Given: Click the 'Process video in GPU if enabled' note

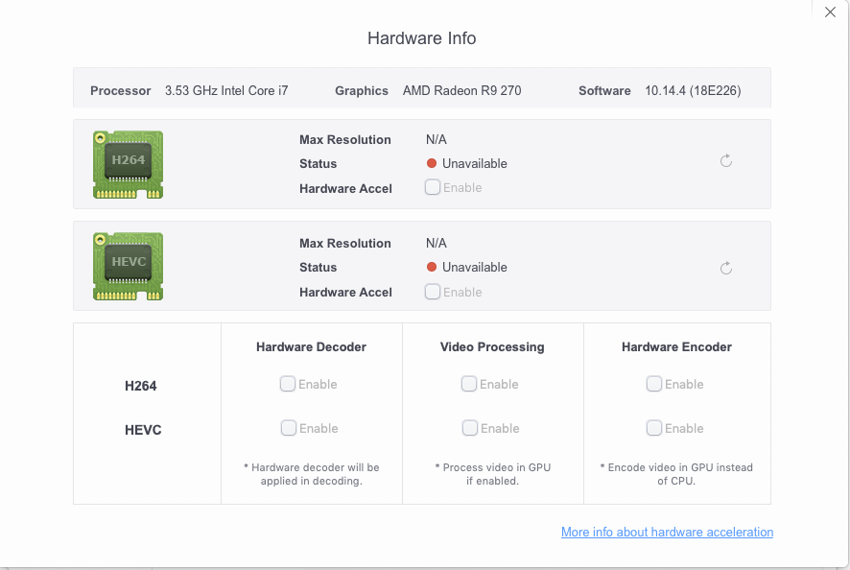Looking at the screenshot, I should pyautogui.click(x=492, y=474).
